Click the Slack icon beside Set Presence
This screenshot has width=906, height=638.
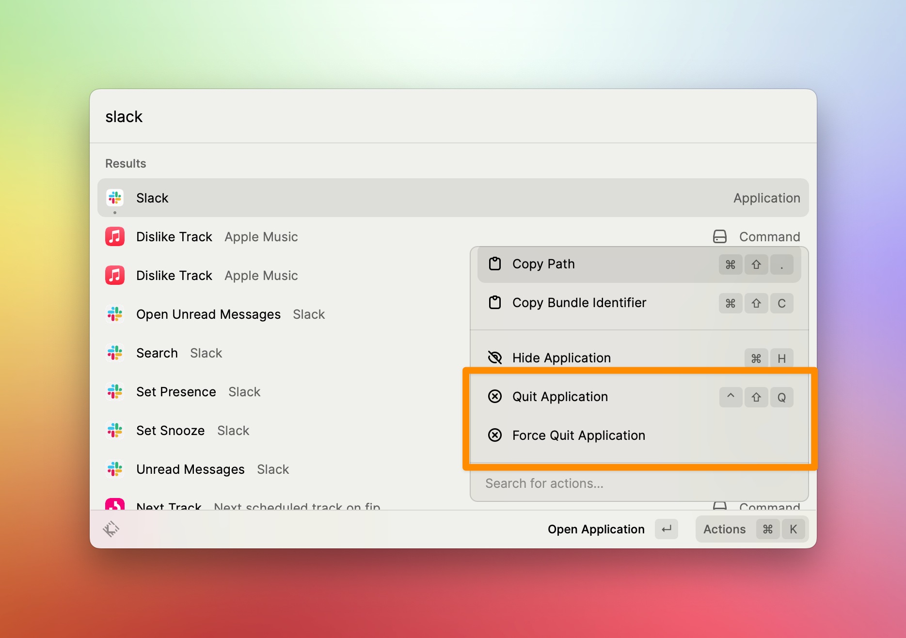[115, 391]
